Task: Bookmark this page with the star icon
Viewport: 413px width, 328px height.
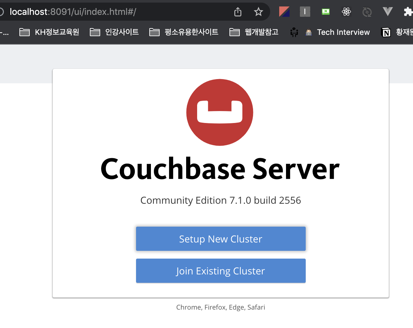Action: 259,12
